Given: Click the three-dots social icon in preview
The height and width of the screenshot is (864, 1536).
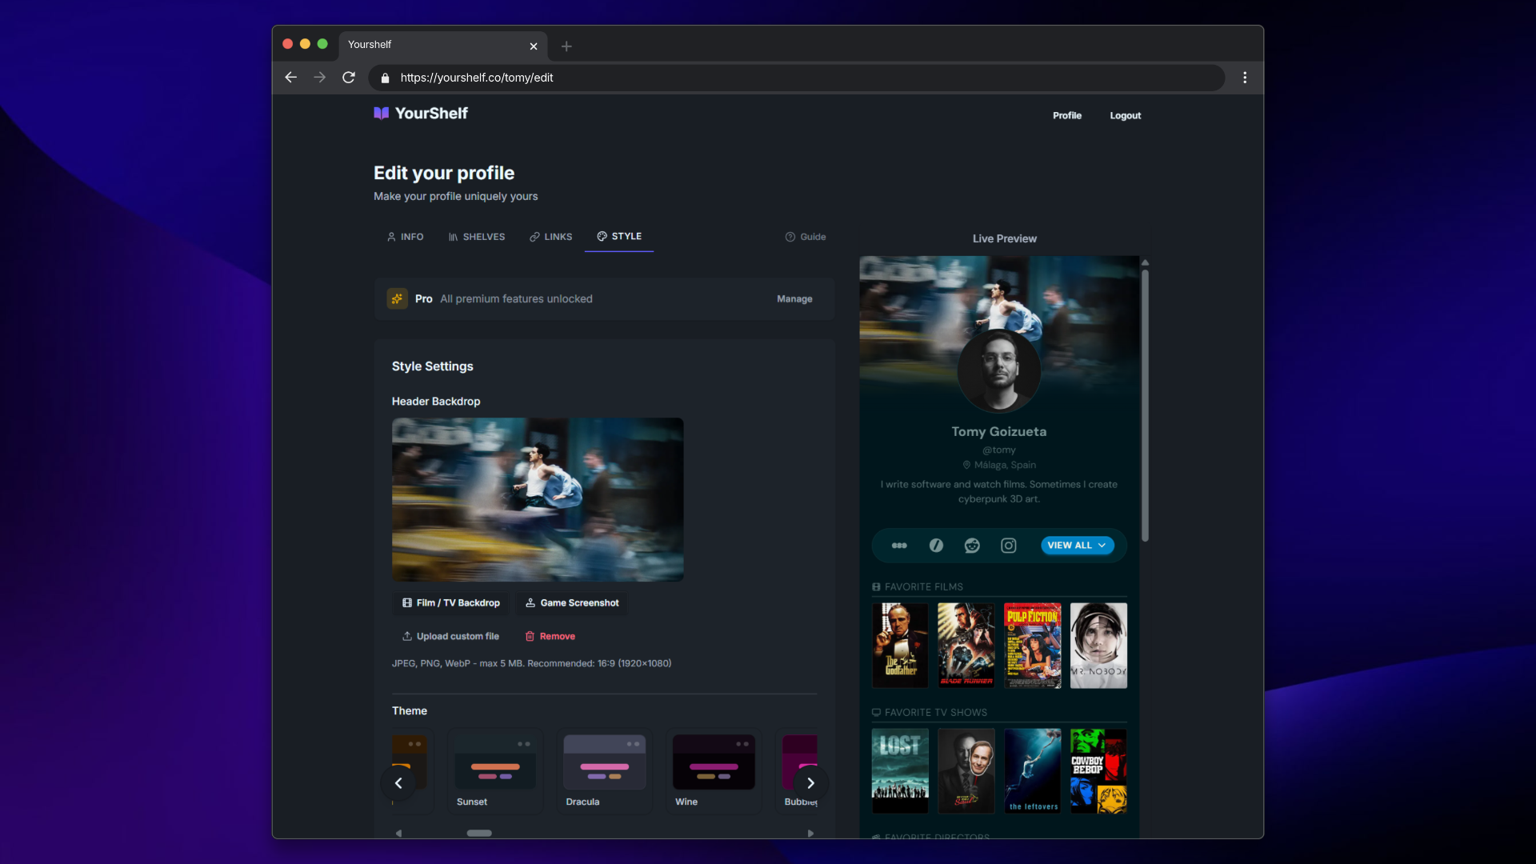Looking at the screenshot, I should (x=899, y=546).
